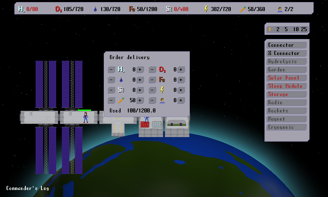Set game speed to 25

click(304, 29)
